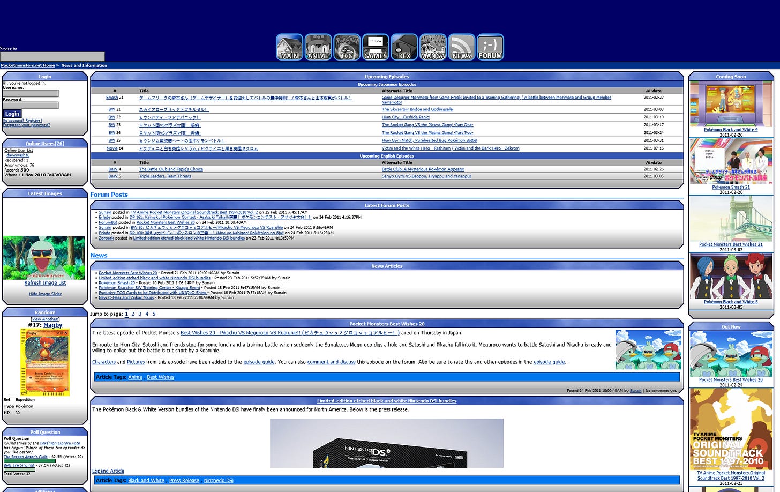Open the DSi bundles article header link
This screenshot has width=780, height=492.
tap(387, 401)
